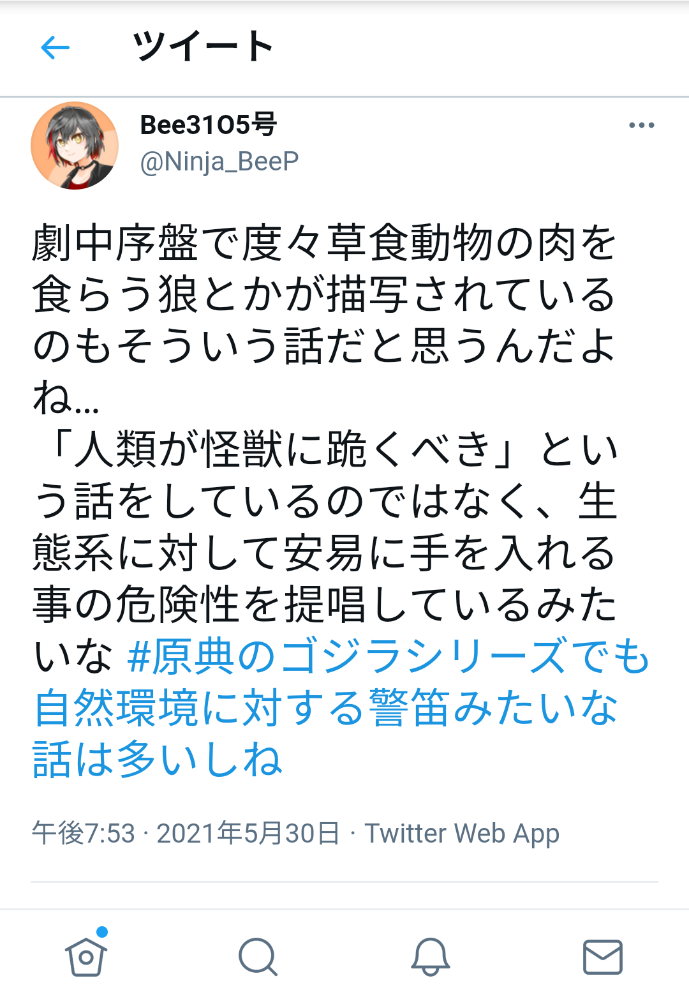This screenshot has height=999, width=689.
Task: Tap the tweet line starting 事の危険性を
Action: [323, 605]
